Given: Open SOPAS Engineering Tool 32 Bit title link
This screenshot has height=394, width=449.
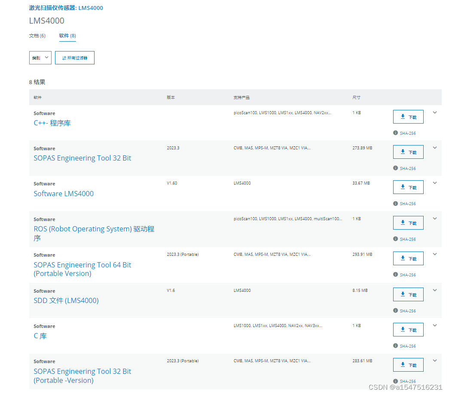Looking at the screenshot, I should (x=82, y=158).
